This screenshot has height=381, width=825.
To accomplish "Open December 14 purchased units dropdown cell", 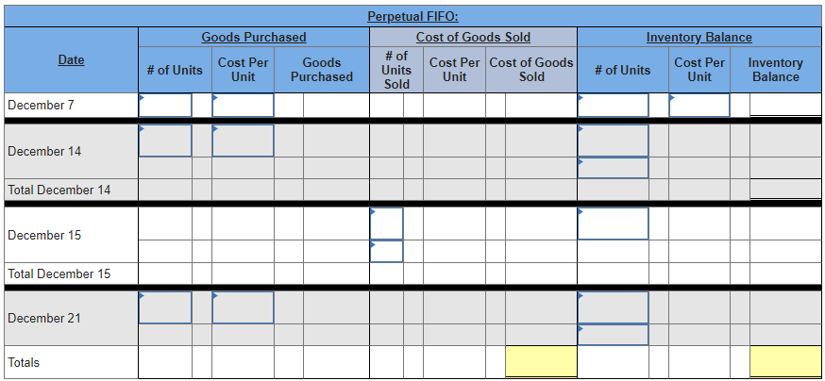I will tap(165, 141).
